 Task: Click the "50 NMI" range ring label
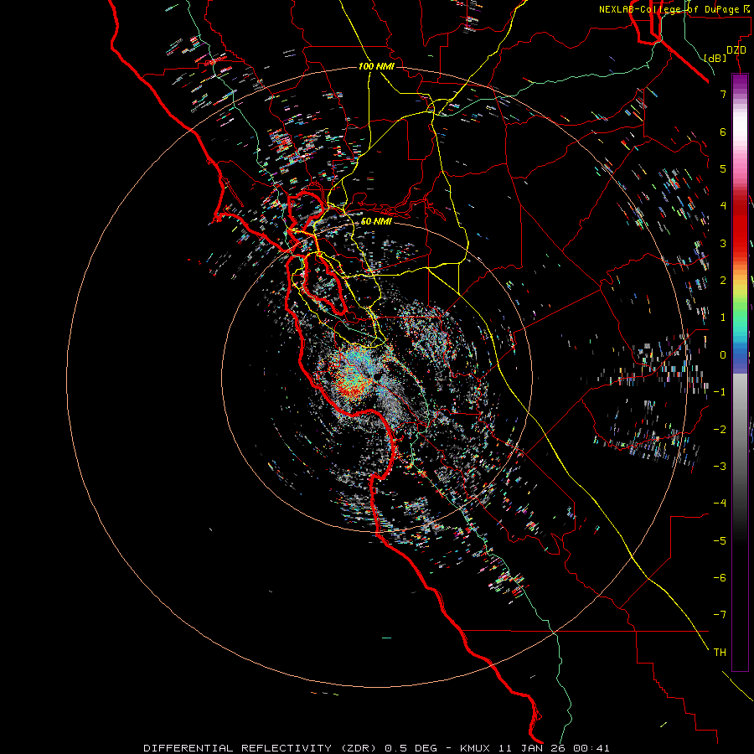click(376, 221)
